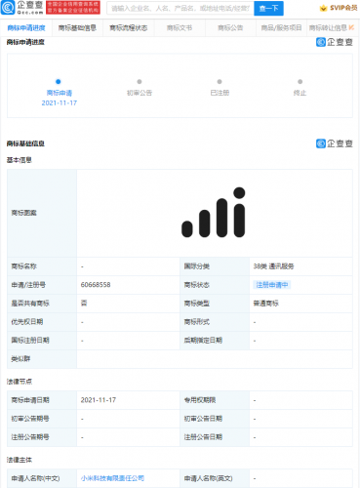Focus the company name search field
The height and width of the screenshot is (488, 360).
click(x=180, y=8)
